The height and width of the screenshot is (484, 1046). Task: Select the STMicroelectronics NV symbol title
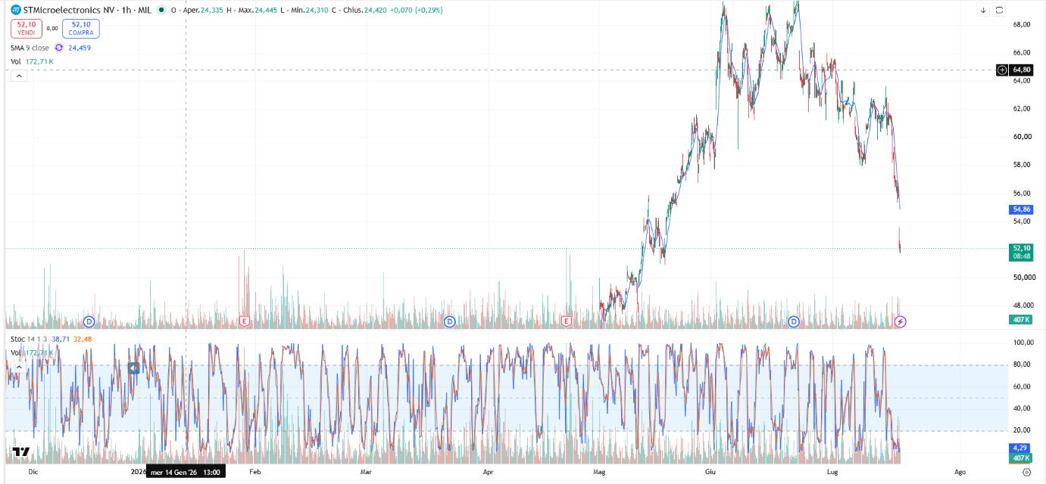[70, 10]
